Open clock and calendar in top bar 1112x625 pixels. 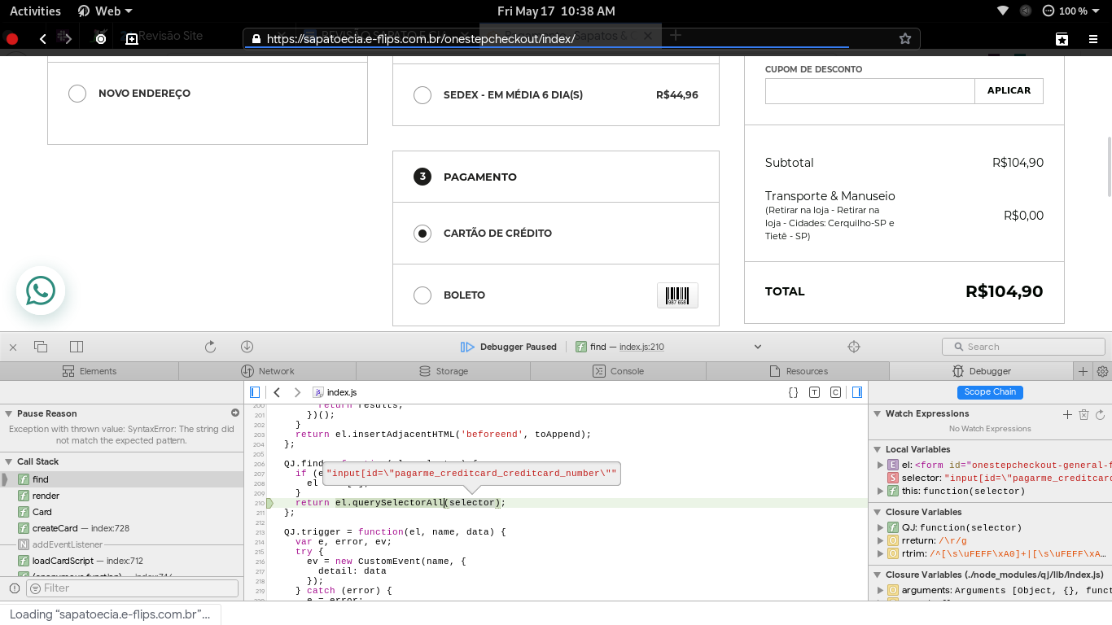pos(556,11)
